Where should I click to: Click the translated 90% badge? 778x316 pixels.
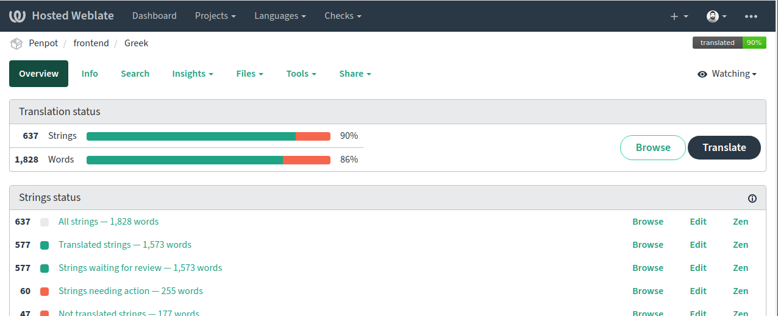(729, 43)
